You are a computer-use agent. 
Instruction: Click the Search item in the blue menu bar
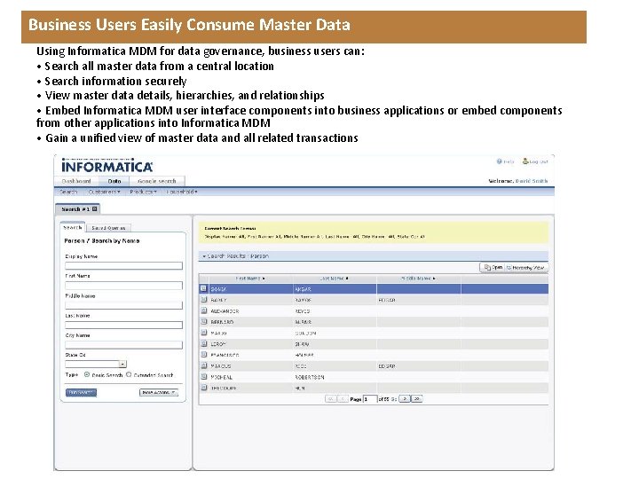pyautogui.click(x=68, y=192)
